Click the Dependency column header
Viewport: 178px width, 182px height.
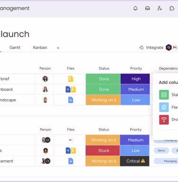169,69
